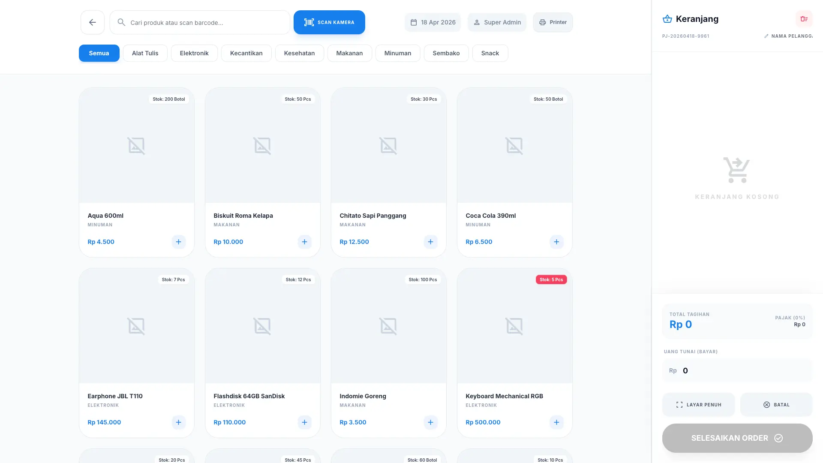The height and width of the screenshot is (463, 823).
Task: Add Aqua 600ml to cart
Action: [x=178, y=242]
